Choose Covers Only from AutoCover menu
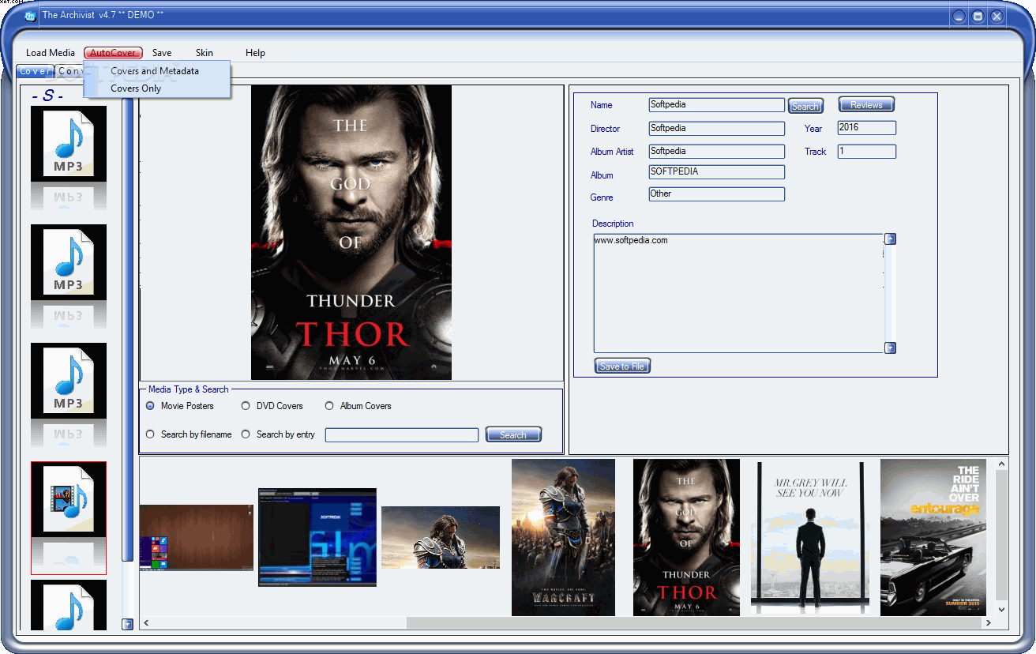This screenshot has width=1036, height=654. (x=136, y=88)
